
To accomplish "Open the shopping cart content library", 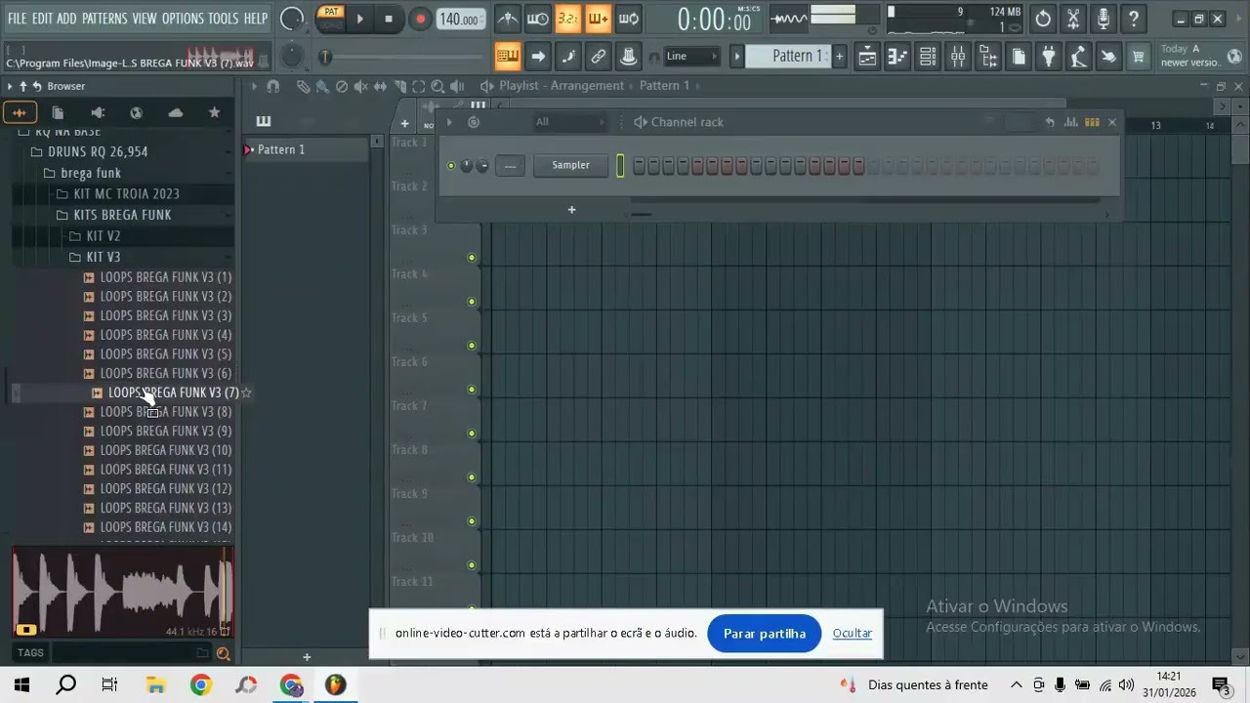I will [x=1138, y=57].
